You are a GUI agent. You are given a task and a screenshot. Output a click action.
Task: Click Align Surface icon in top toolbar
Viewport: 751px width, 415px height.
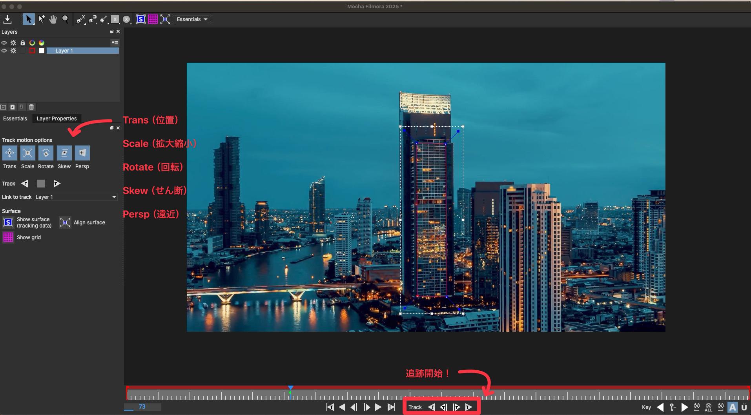point(165,19)
